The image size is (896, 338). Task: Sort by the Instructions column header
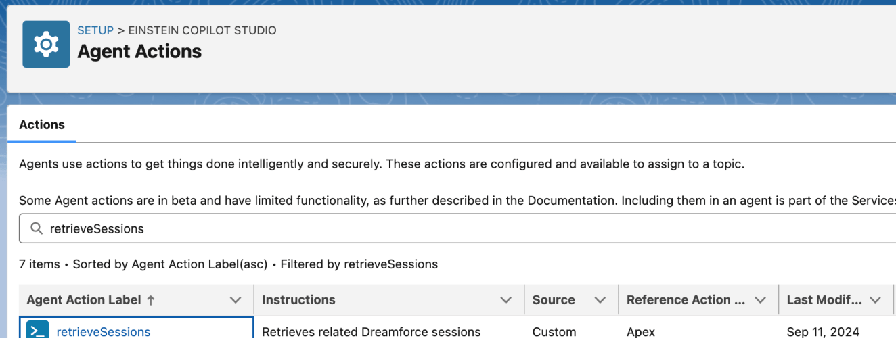pos(298,300)
